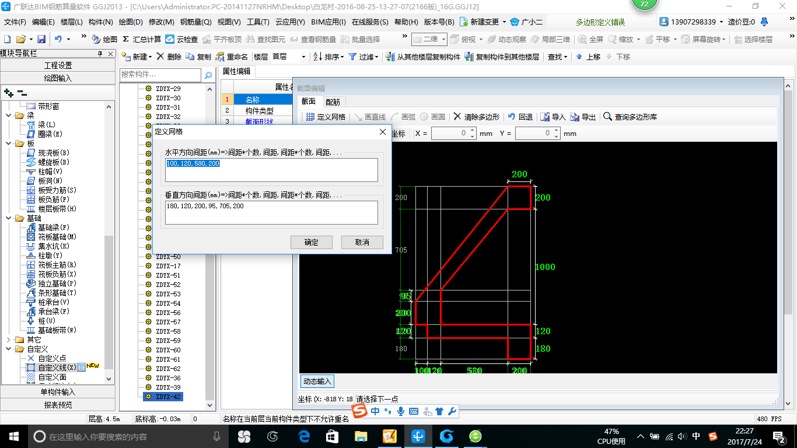Click 确定 in the 定义网格 dialog
The height and width of the screenshot is (448, 797).
coord(312,242)
